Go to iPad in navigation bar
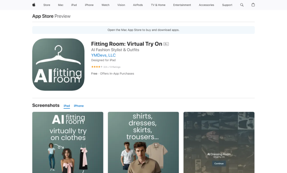 pyautogui.click(x=74, y=5)
